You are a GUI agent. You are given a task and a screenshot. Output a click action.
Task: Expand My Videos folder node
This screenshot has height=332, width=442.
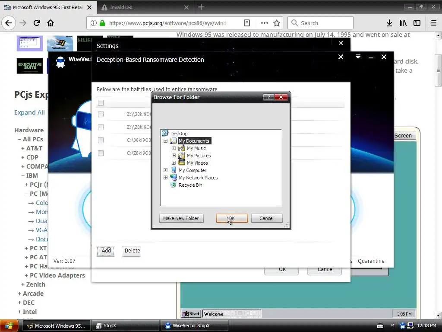[x=174, y=163]
